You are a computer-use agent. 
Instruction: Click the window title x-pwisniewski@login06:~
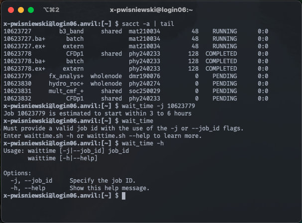(x=151, y=10)
